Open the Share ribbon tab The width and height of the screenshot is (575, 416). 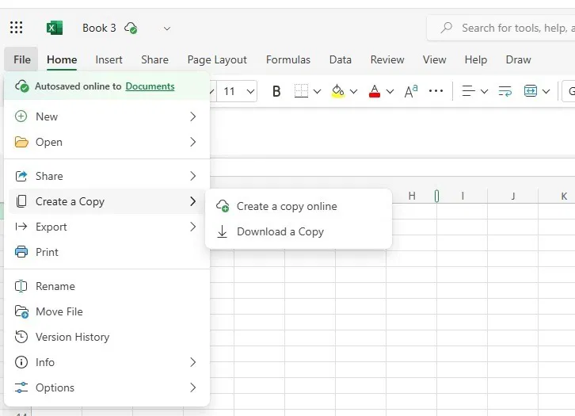154,59
